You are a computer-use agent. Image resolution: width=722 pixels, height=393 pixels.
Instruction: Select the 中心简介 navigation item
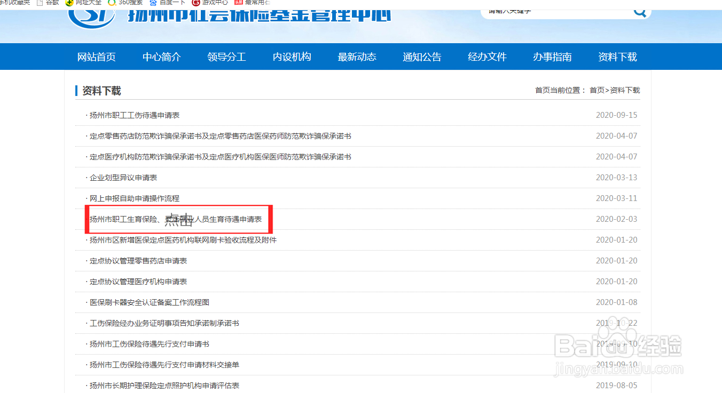(x=161, y=57)
